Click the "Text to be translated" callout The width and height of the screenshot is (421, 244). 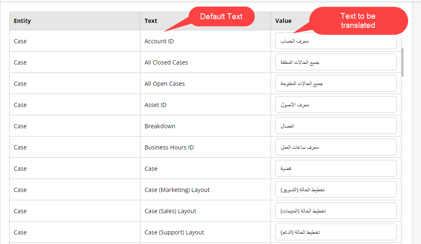pyautogui.click(x=358, y=21)
